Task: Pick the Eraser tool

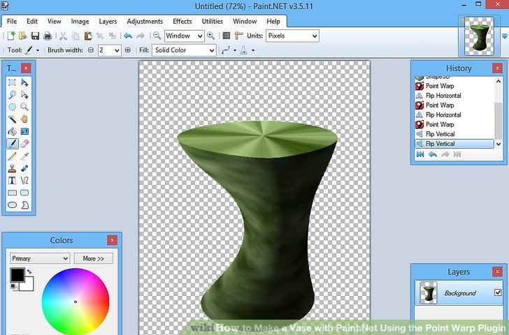Action: pyautogui.click(x=24, y=143)
